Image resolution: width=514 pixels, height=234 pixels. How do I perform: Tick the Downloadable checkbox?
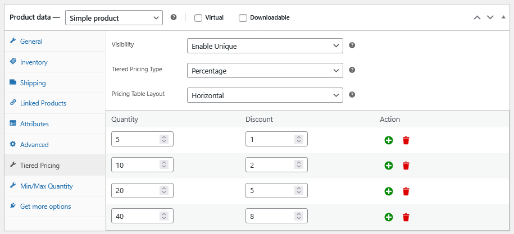243,18
